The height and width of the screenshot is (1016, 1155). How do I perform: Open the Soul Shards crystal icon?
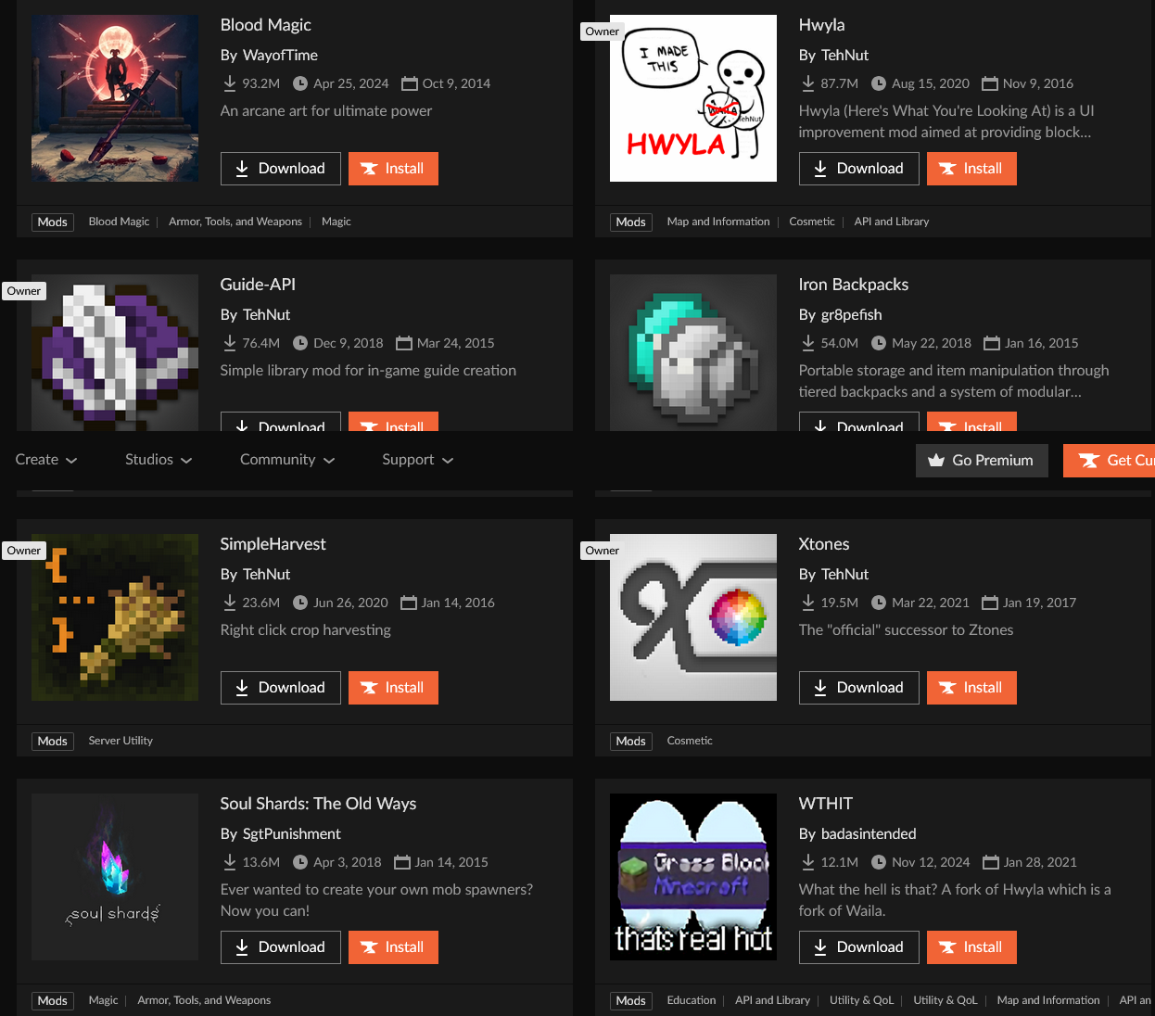pyautogui.click(x=115, y=877)
